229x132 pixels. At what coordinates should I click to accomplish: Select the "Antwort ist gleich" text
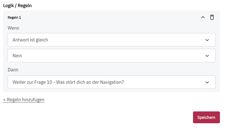(x=30, y=40)
